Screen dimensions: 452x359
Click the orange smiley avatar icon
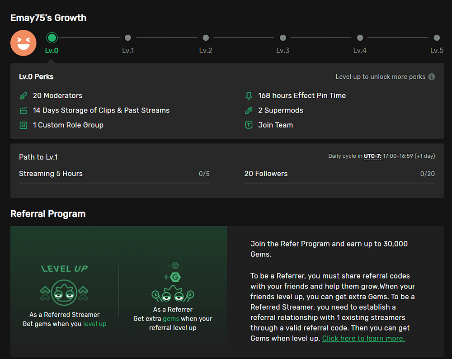(24, 43)
